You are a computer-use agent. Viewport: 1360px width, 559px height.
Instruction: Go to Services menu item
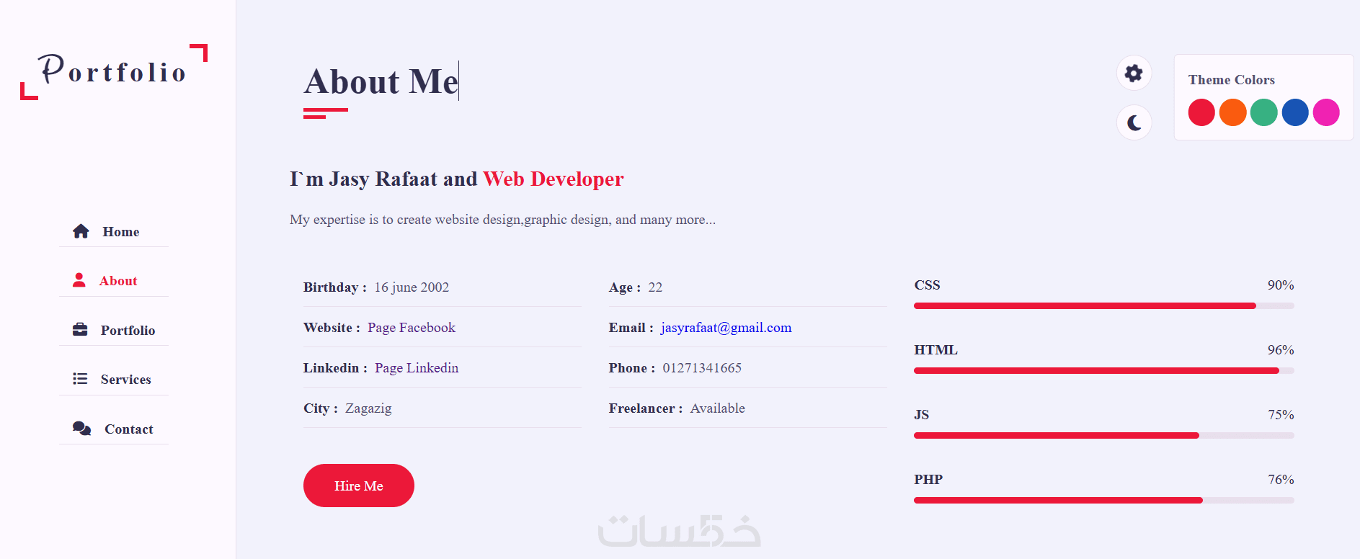[x=125, y=380]
